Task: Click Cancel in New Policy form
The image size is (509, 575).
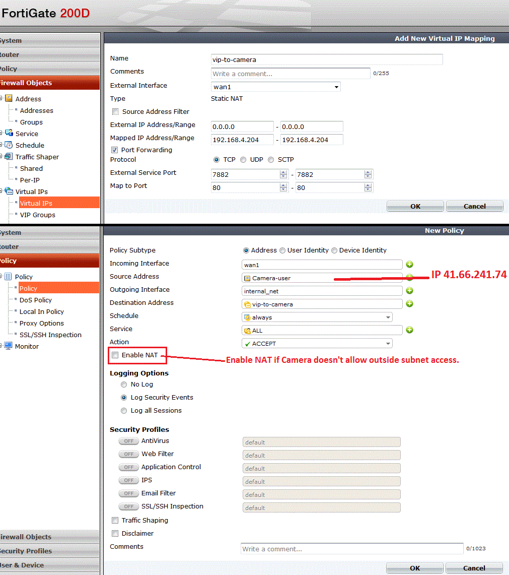Action: [x=474, y=568]
